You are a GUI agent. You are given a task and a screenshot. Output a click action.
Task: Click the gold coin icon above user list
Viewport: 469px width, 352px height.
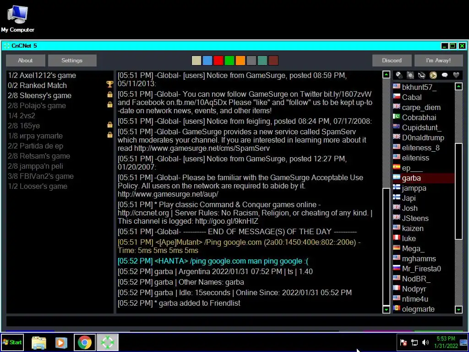coord(433,75)
